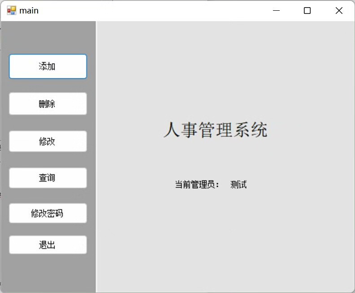Maximize the main window
This screenshot has height=293, width=355.
pos(307,10)
